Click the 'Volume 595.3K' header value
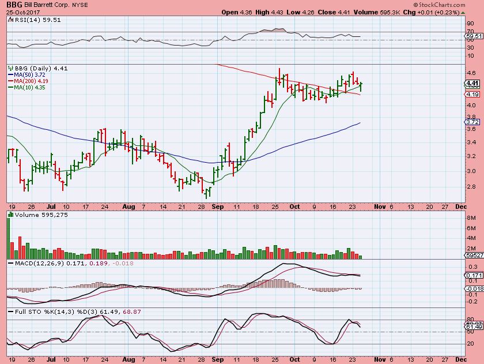This screenshot has width=484, height=364. [x=377, y=12]
